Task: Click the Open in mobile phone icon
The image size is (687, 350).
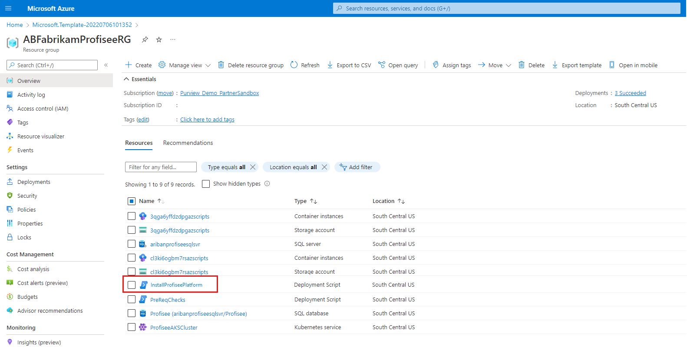Action: 612,65
